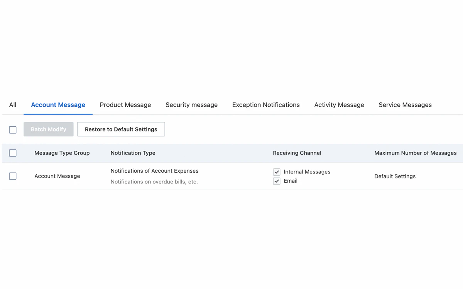Click the Default Settings cell value
The height and width of the screenshot is (289, 463).
(395, 176)
